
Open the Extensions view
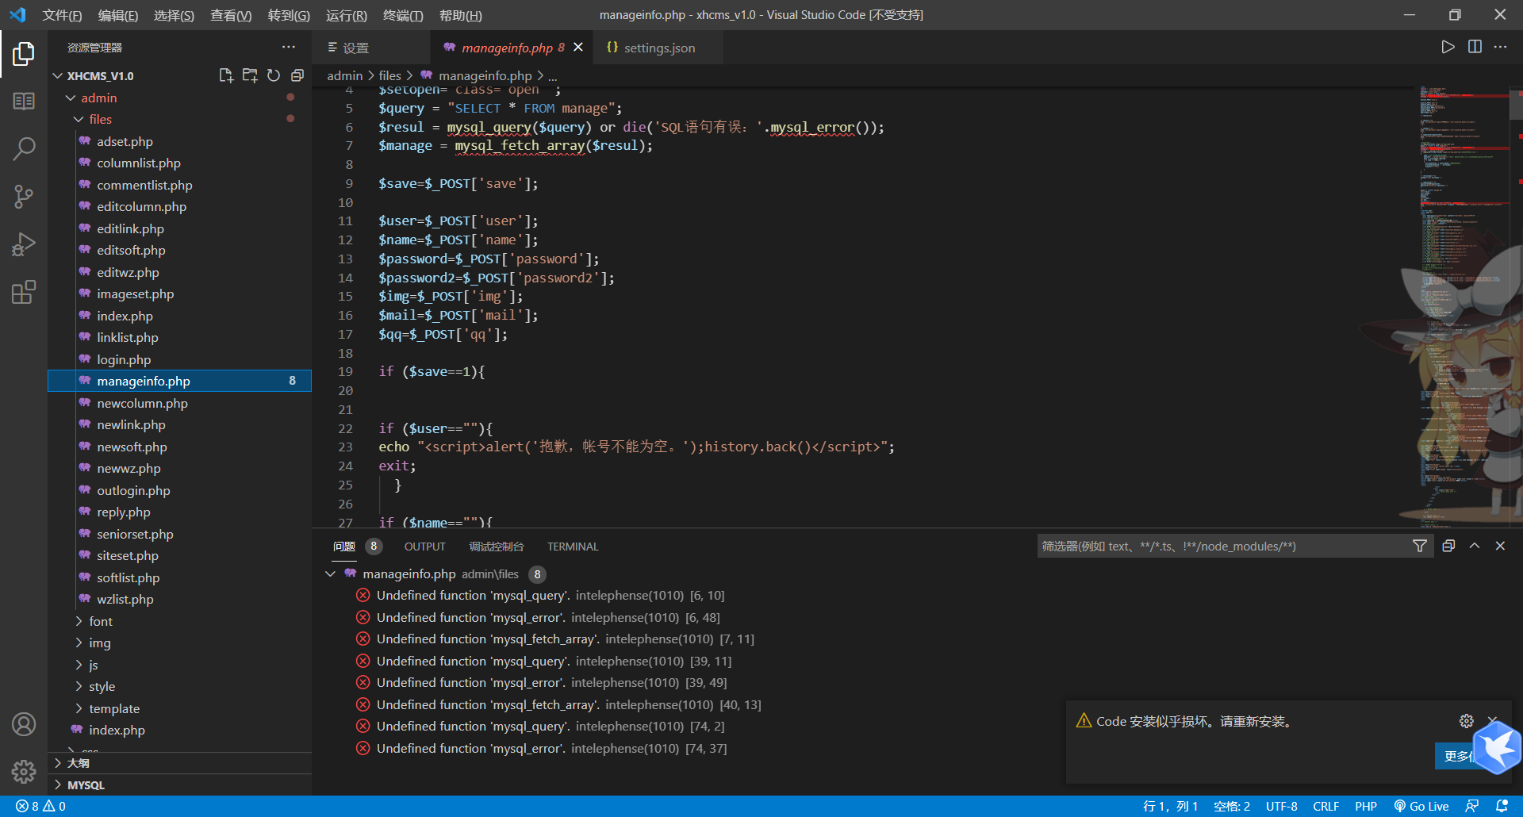24,292
